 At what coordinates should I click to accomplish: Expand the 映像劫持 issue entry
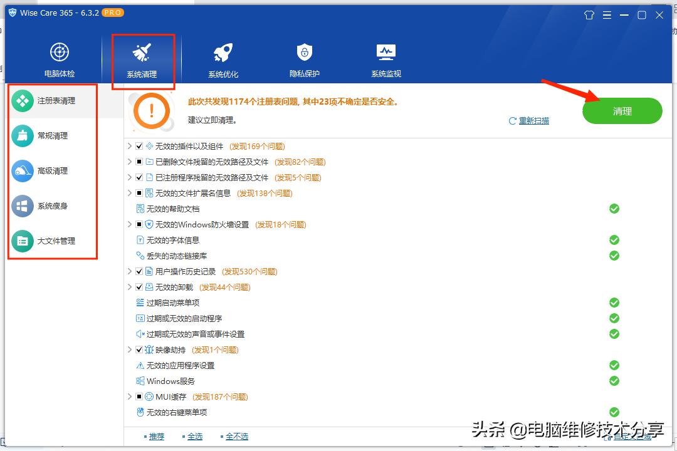tap(130, 350)
